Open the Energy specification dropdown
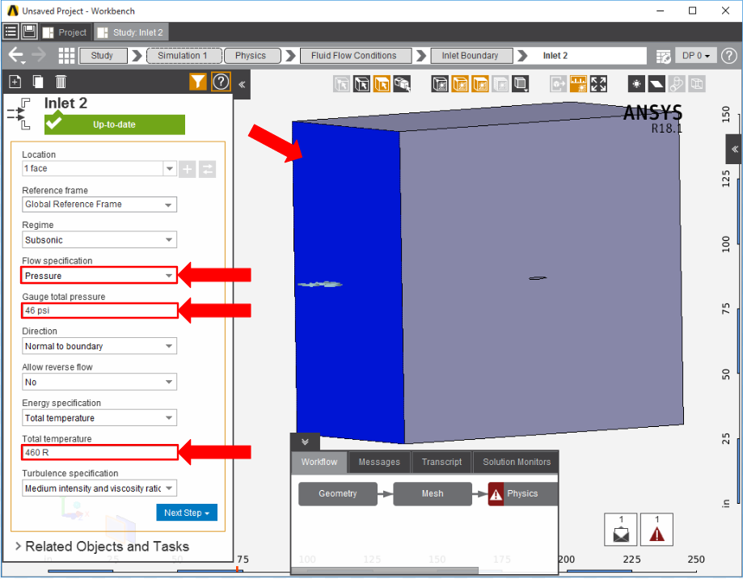 (x=99, y=418)
